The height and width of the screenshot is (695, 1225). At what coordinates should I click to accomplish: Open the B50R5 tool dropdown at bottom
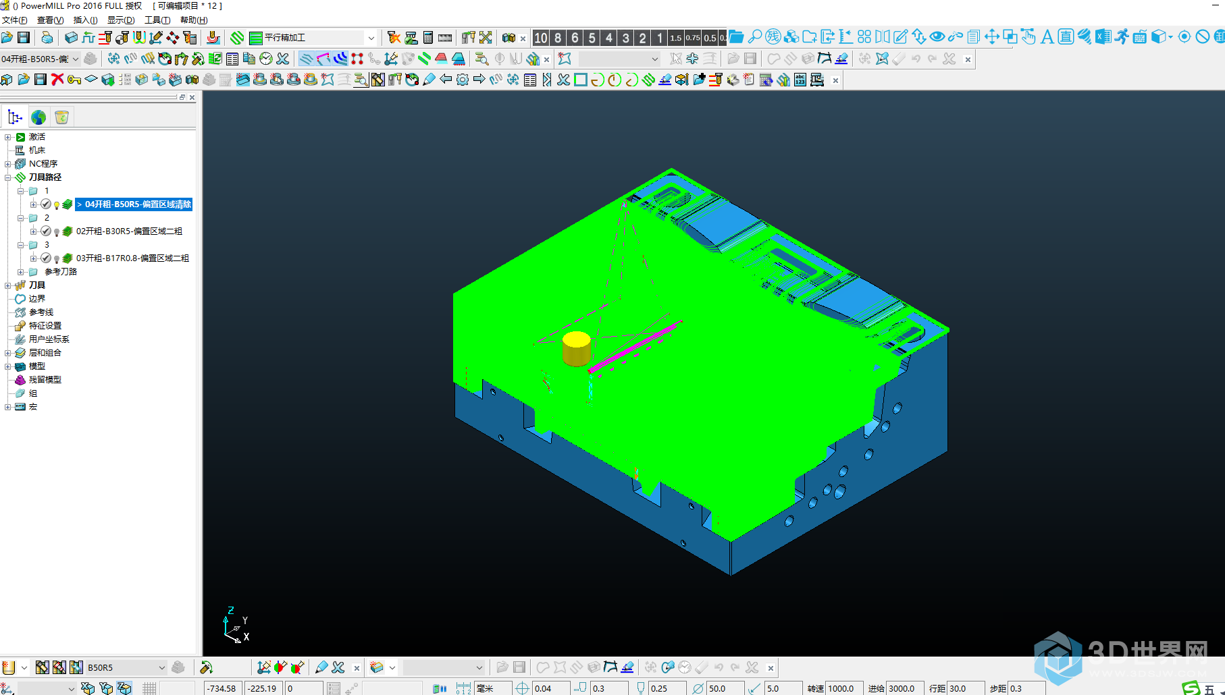coord(162,667)
